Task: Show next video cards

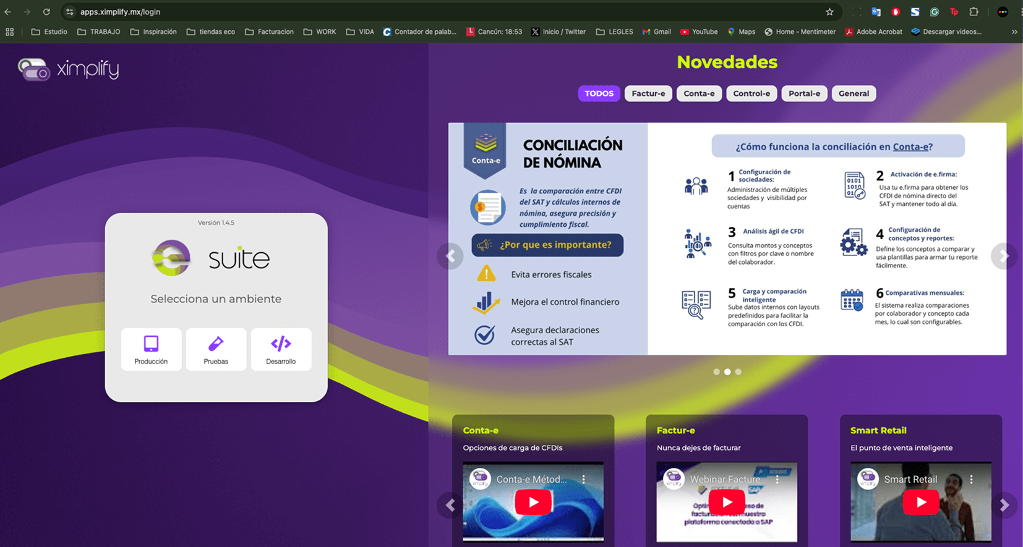Action: [1004, 505]
